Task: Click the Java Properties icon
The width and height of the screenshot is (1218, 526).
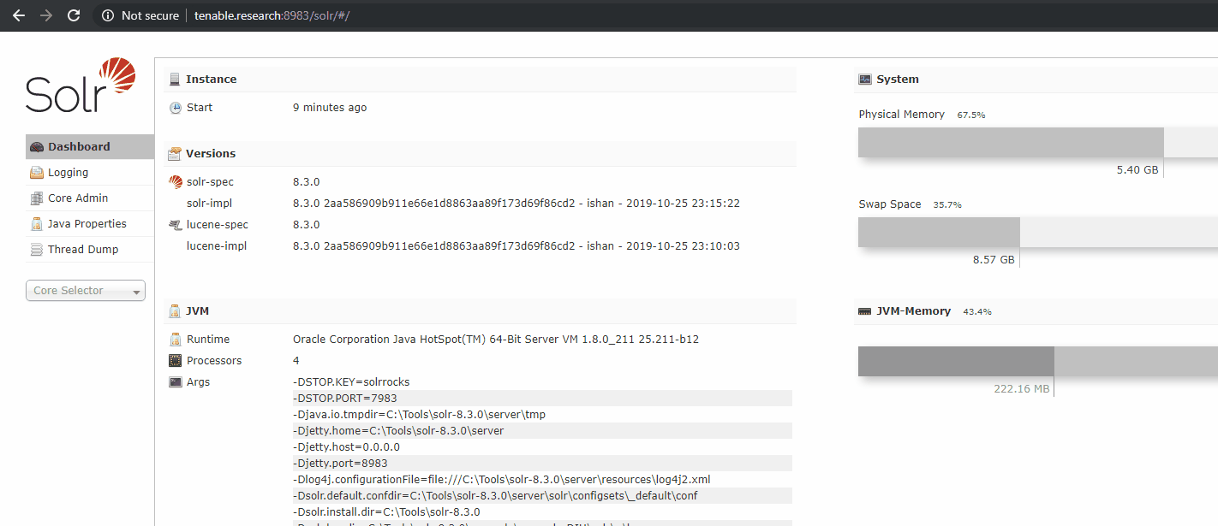Action: coord(37,224)
